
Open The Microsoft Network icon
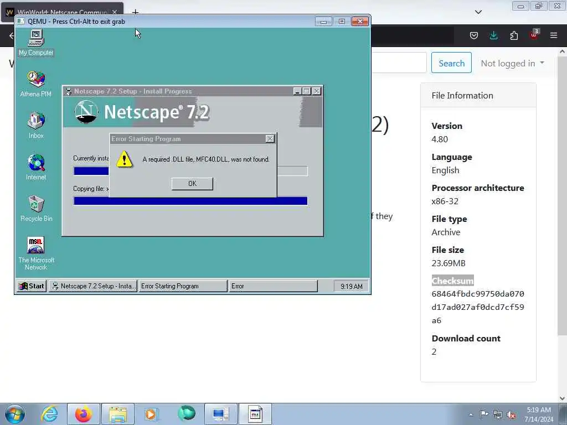pyautogui.click(x=36, y=253)
